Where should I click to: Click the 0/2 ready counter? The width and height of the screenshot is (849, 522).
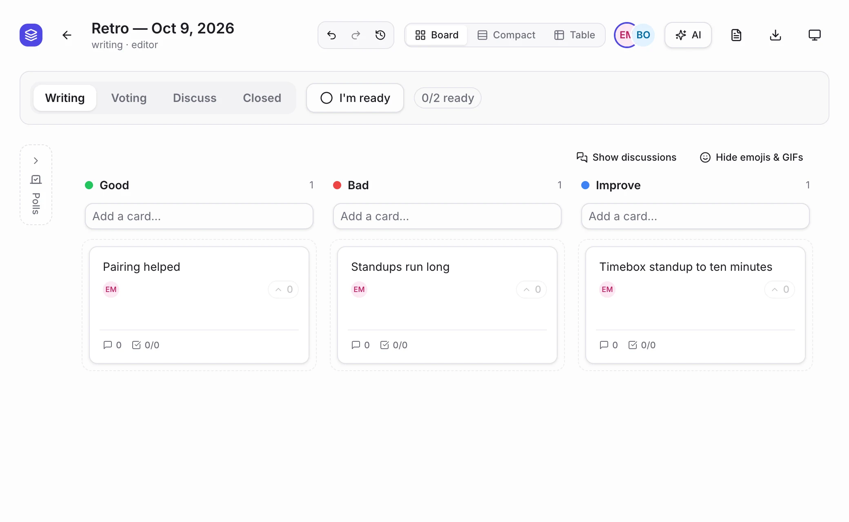[448, 98]
